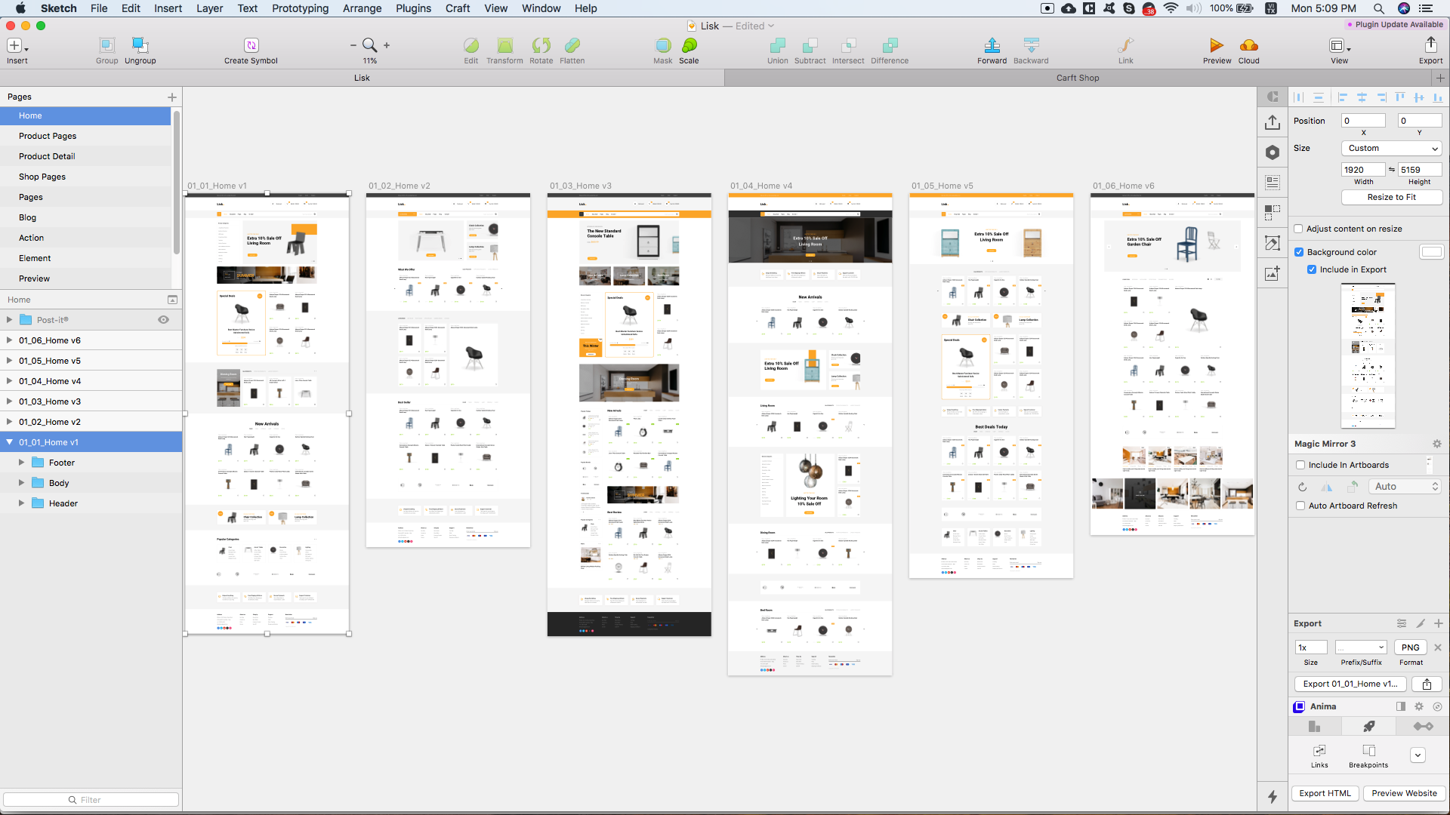Viewport: 1450px width, 815px height.
Task: Open the Transform tool
Action: click(x=504, y=50)
